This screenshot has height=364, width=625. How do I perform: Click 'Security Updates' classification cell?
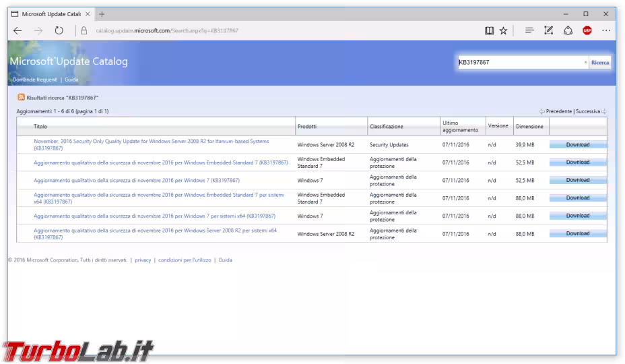(389, 145)
